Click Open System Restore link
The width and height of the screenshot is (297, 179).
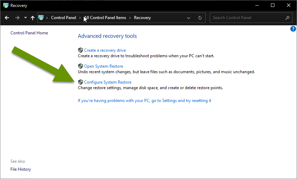(x=104, y=66)
